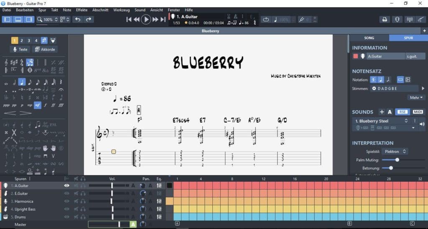Viewport: 428px width, 229px height.
Task: Expand the sound effect chain arrow
Action: point(413,128)
